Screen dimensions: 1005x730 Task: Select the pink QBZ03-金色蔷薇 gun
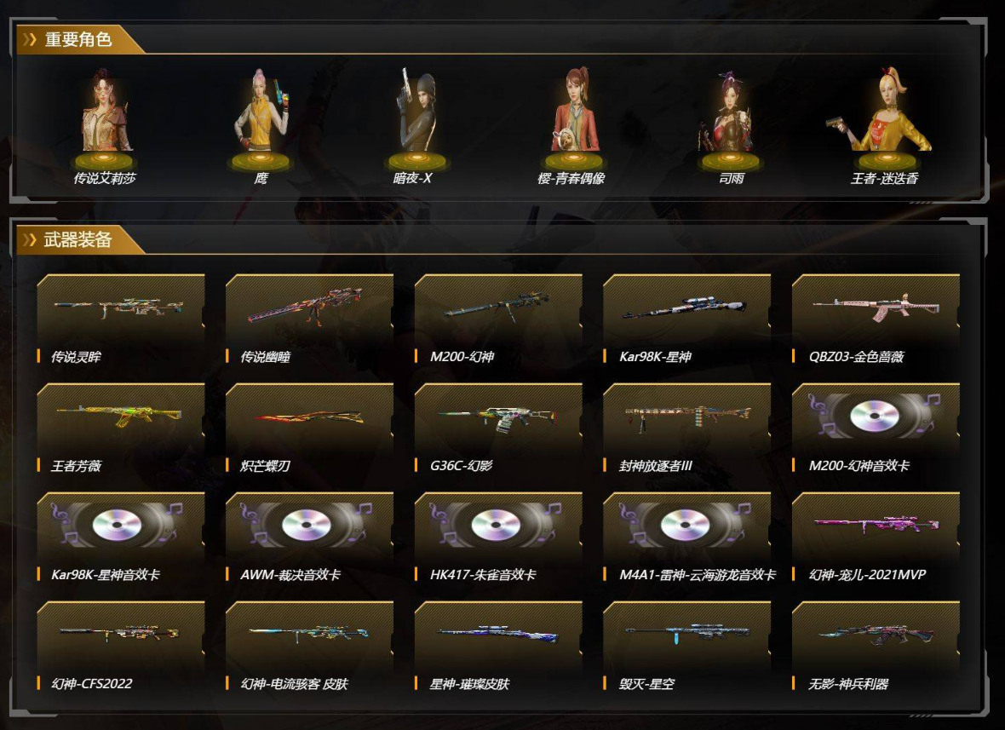click(876, 320)
